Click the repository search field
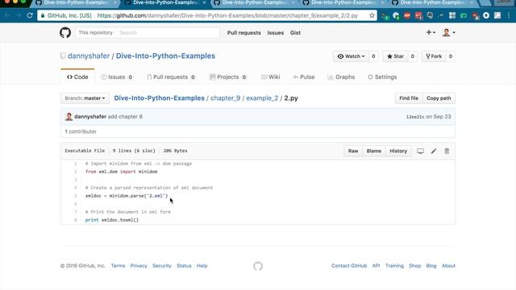 (168, 32)
